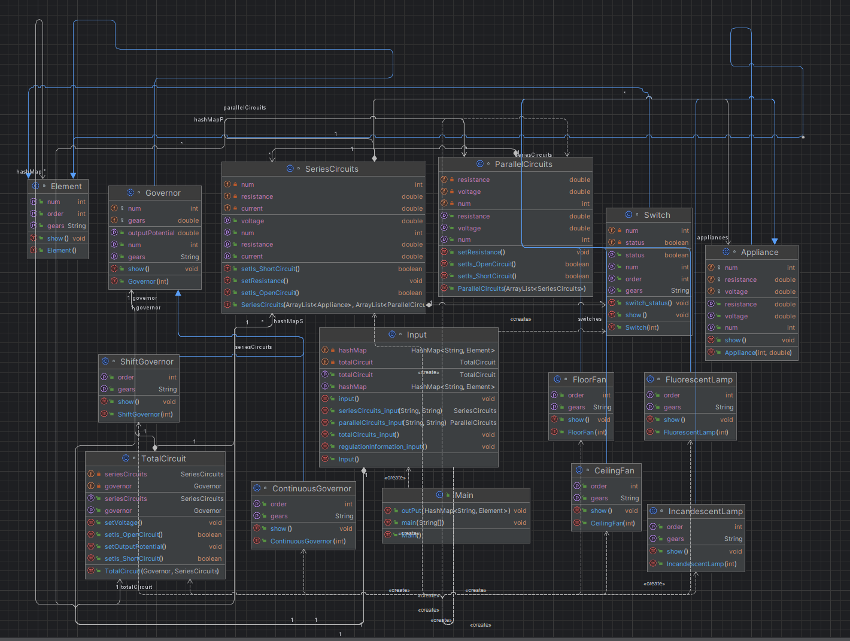
Task: Click setIs_ShortCircuit() row in TotalCircuit
Action: click(156, 558)
